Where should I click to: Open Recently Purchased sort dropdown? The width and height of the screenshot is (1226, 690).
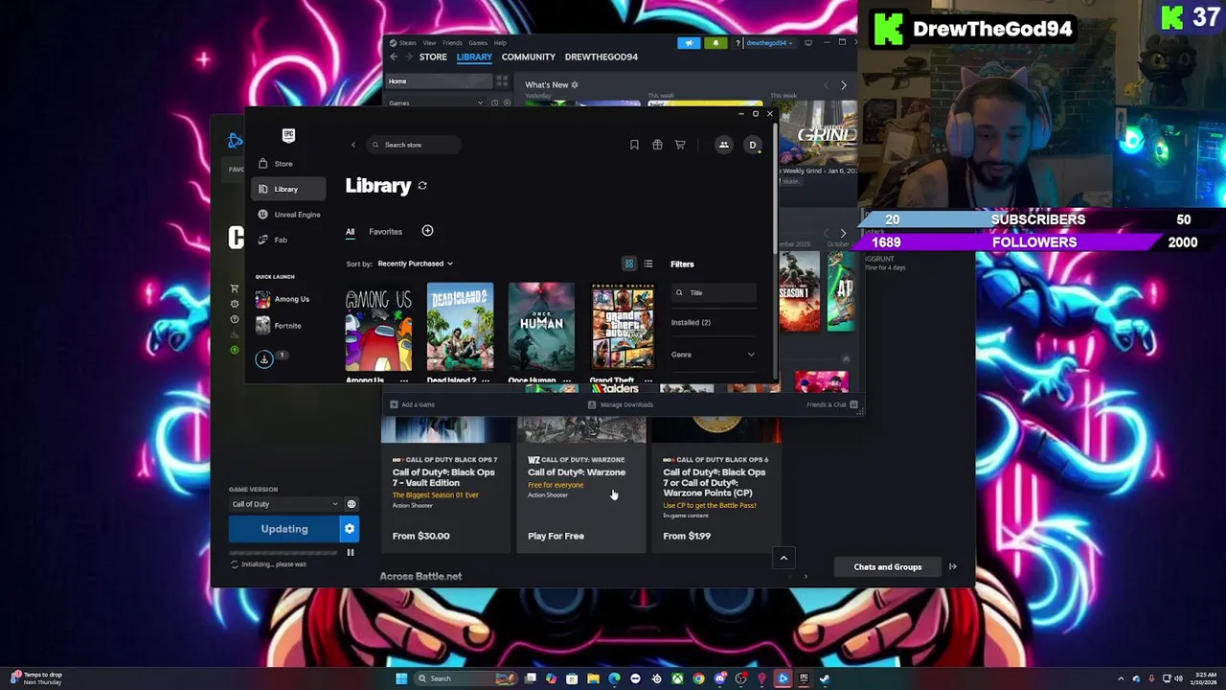coord(415,264)
